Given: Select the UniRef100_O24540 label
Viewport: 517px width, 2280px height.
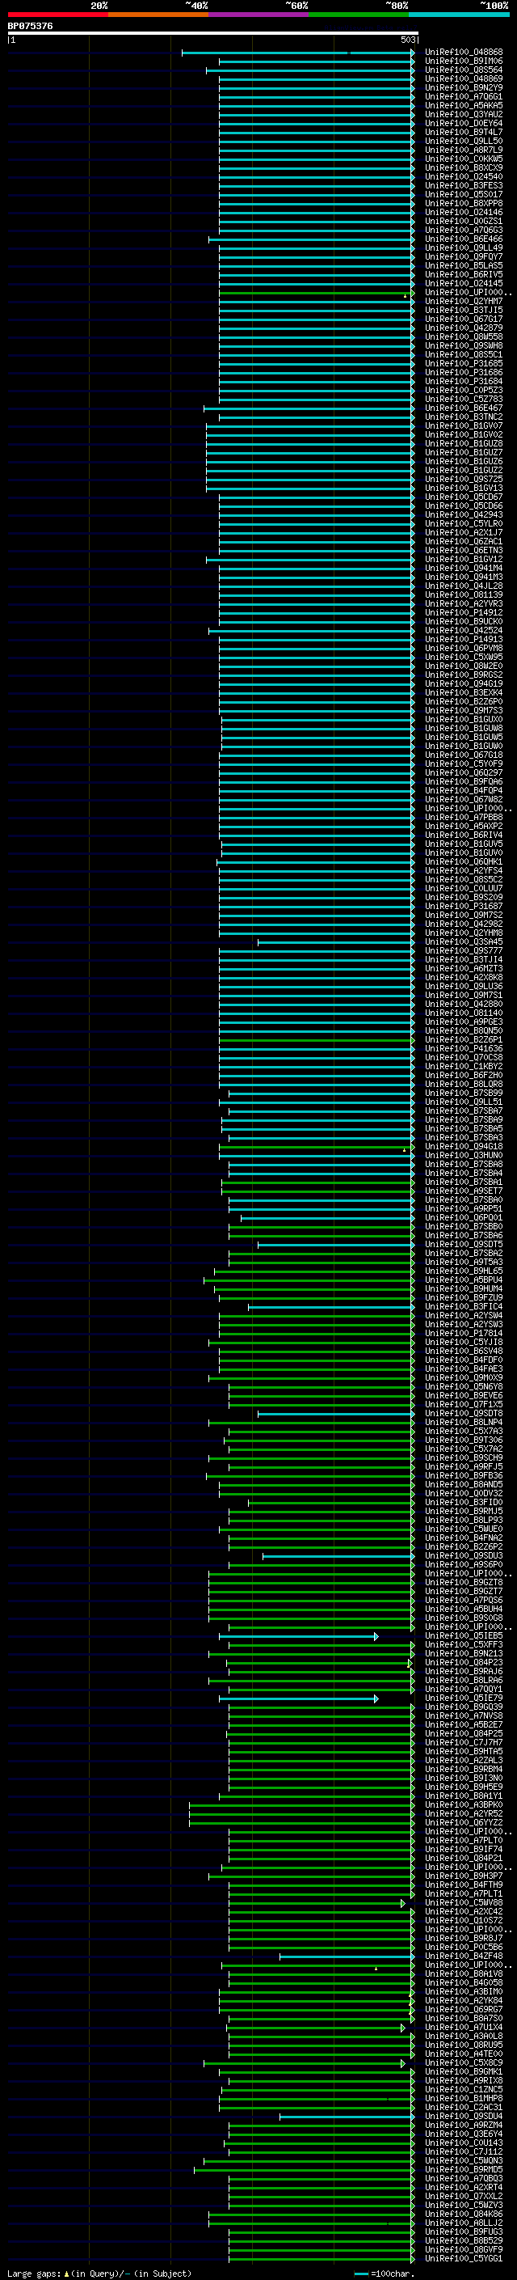Looking at the screenshot, I should pyautogui.click(x=463, y=177).
